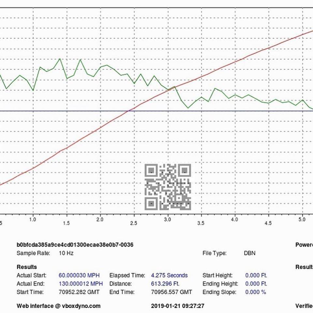Click the End Time 70956.557 GMT value
The width and height of the screenshot is (313, 313).
171,292
